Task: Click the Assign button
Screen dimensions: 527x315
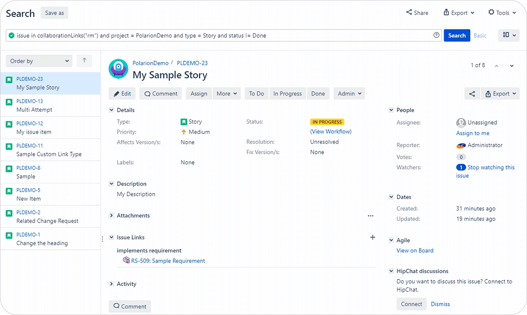Action: (x=199, y=94)
